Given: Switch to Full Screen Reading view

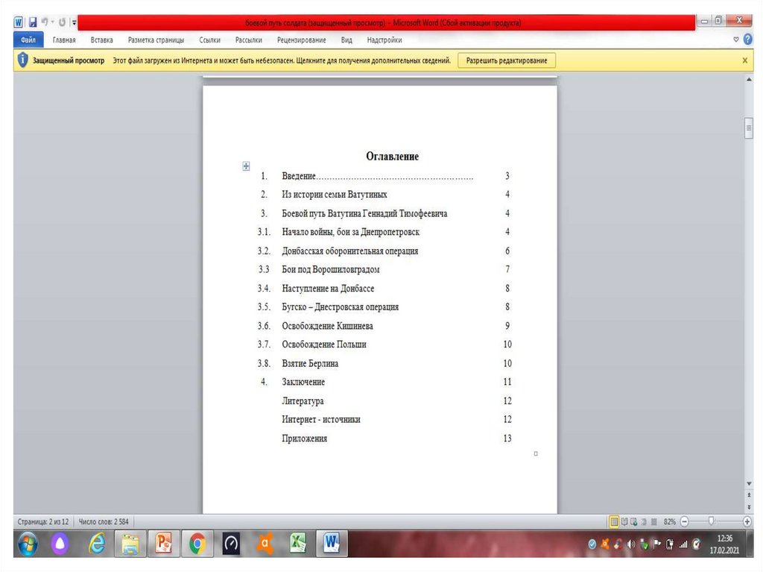Looking at the screenshot, I should (x=624, y=522).
